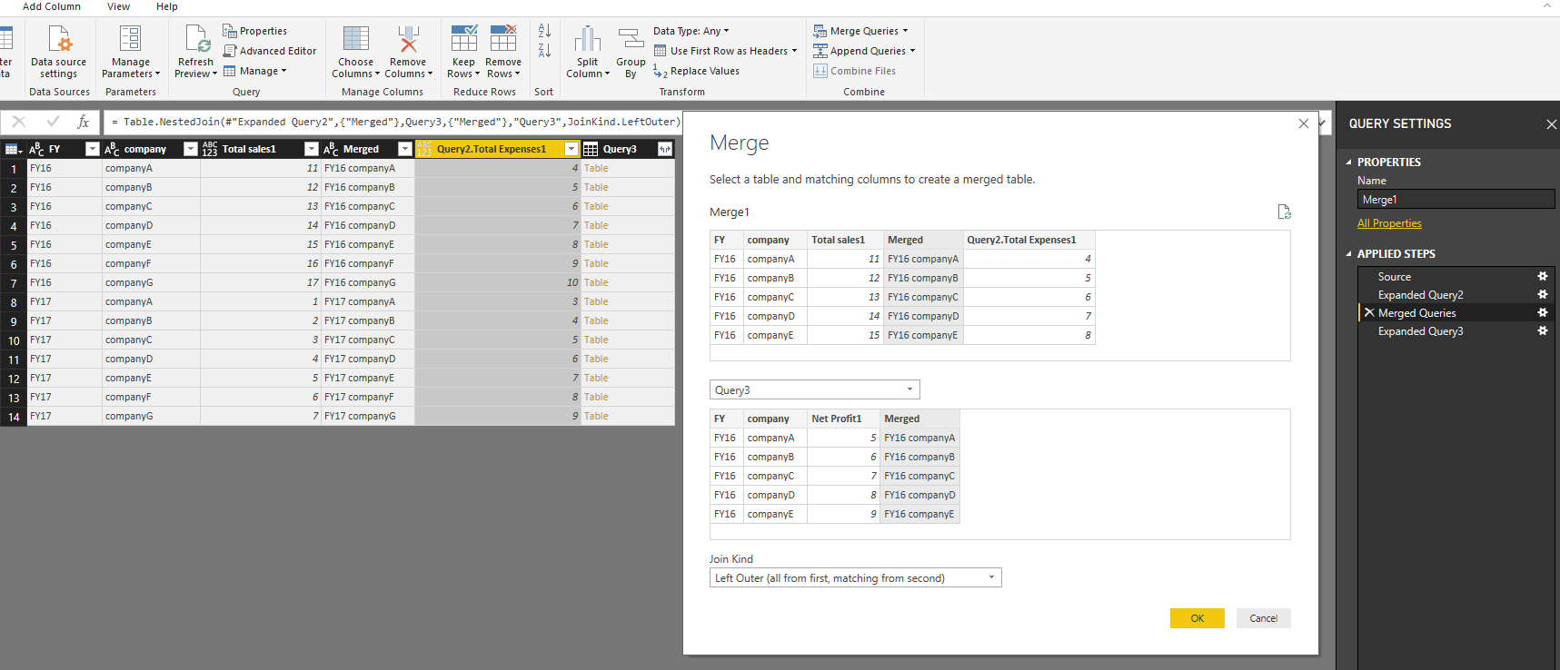Sort descending Z to A

pyautogui.click(x=544, y=51)
